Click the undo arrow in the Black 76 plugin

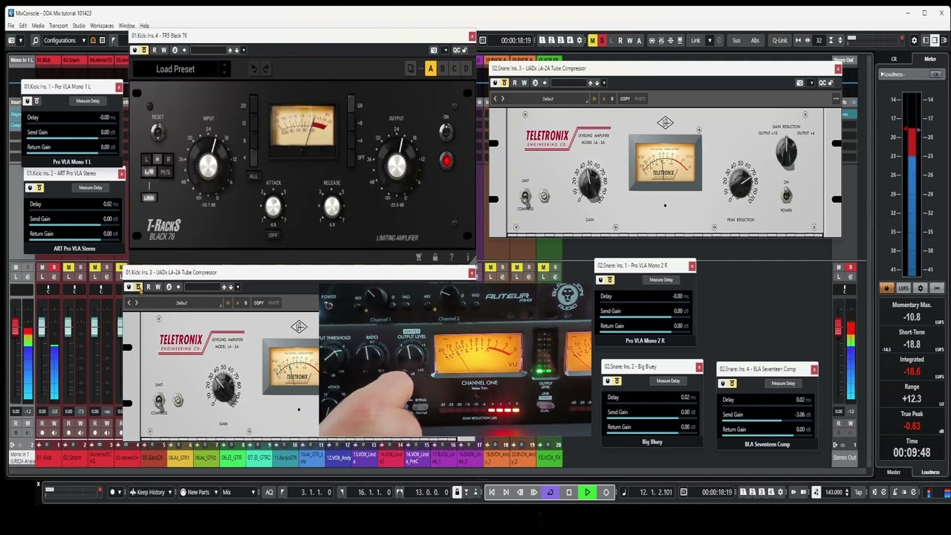254,68
